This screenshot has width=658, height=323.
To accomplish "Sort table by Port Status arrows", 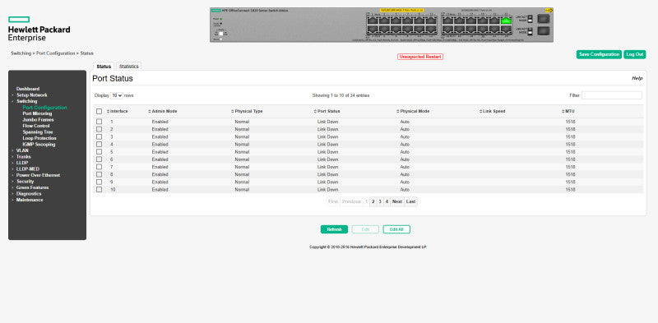I will coord(315,112).
